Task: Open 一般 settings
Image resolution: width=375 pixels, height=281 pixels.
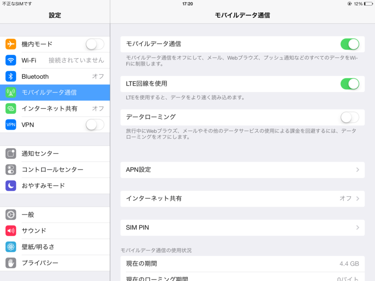Action: click(x=55, y=214)
